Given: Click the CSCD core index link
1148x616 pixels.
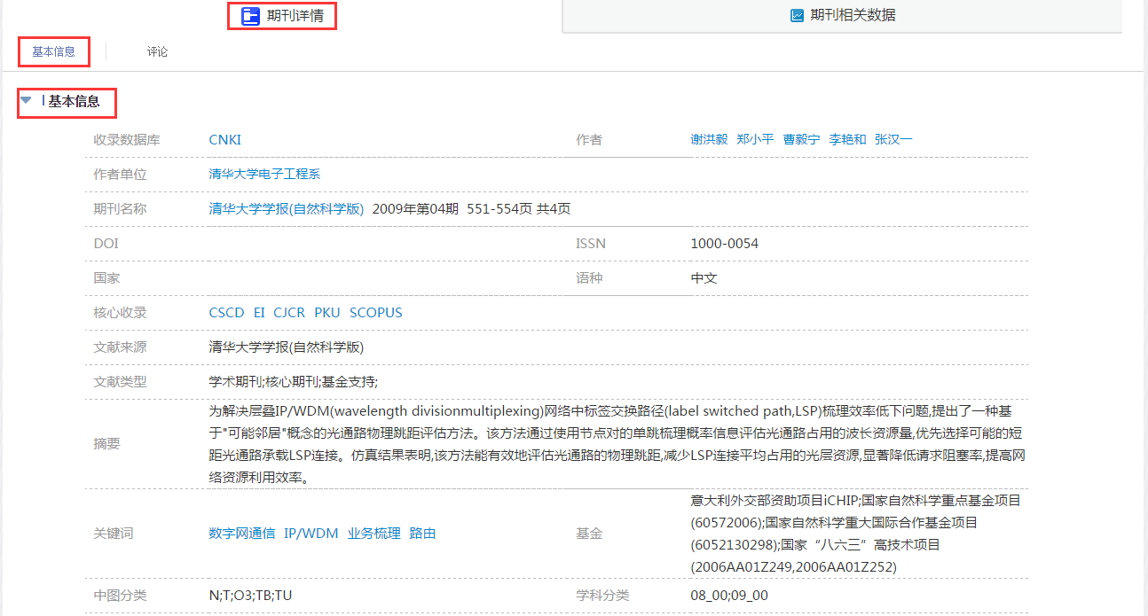Looking at the screenshot, I should [x=226, y=313].
